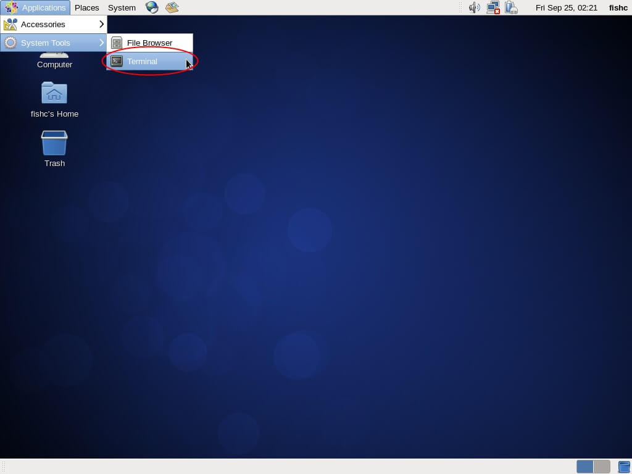Click the Accessories scissors icon
632x474 pixels.
tap(10, 24)
